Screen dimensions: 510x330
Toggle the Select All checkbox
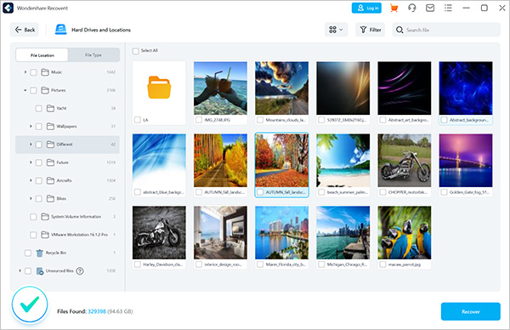[136, 51]
